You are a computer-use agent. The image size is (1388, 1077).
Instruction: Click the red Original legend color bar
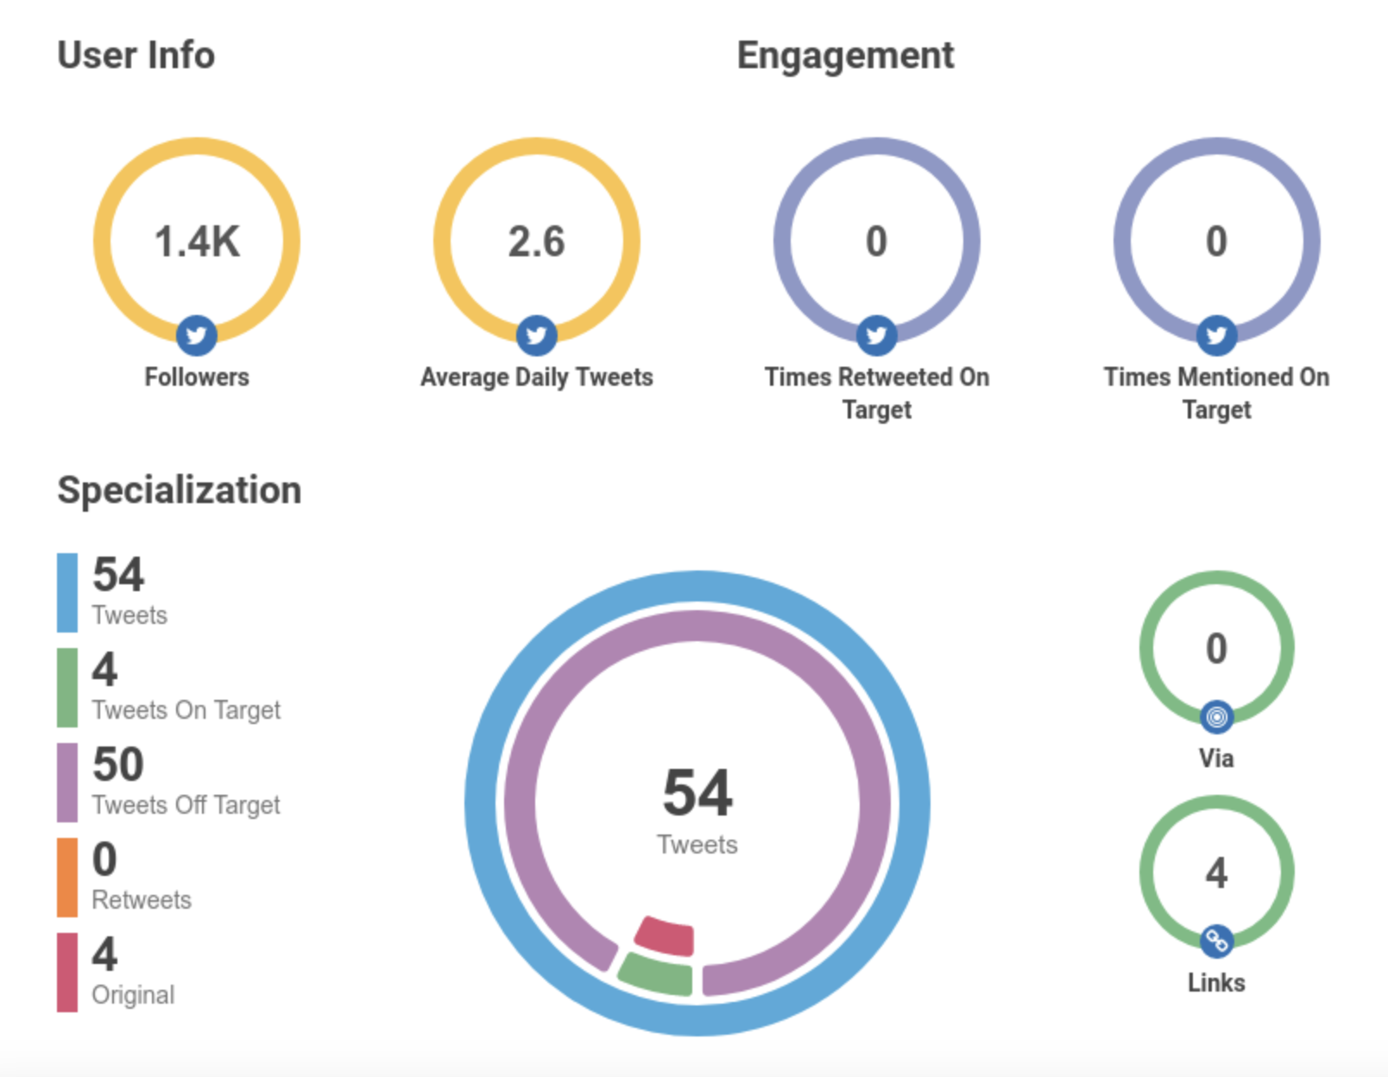click(x=67, y=973)
